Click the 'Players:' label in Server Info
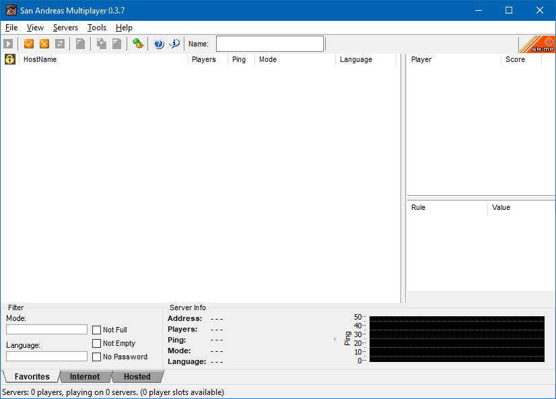556x399 pixels. [182, 329]
